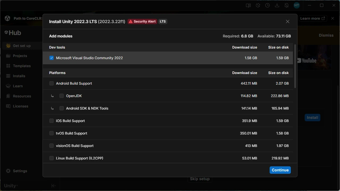Open the book-shaped documentation icon in top bar
The height and width of the screenshot is (191, 340).
(x=248, y=5)
